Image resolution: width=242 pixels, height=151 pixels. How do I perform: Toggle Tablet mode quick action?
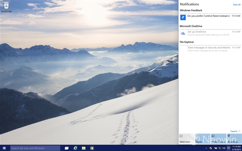point(186,139)
